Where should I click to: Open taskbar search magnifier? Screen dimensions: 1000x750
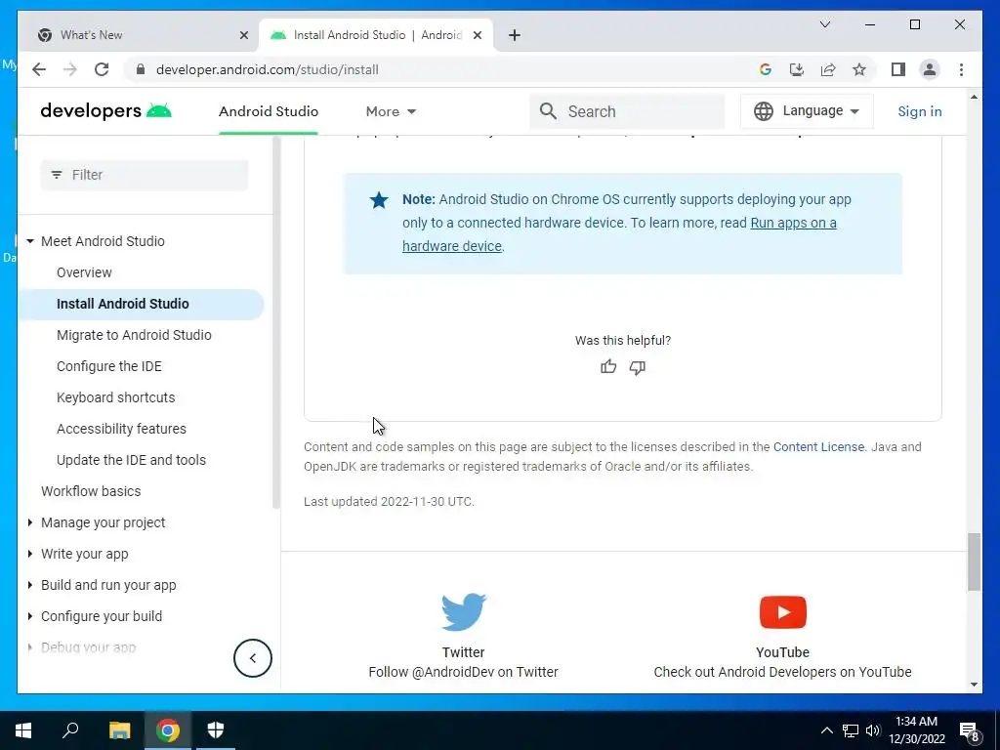coord(70,729)
